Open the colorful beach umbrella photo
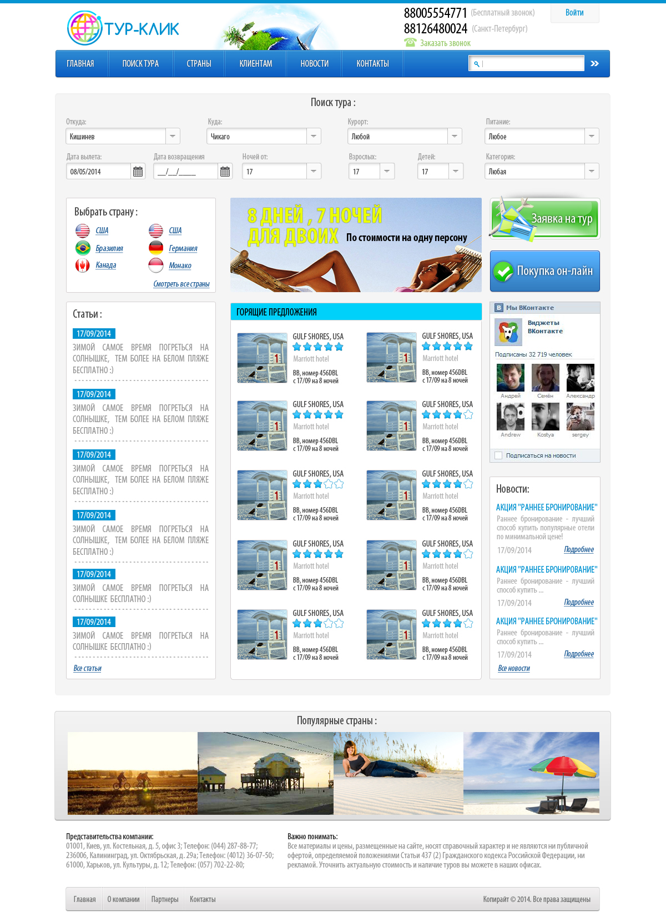The image size is (666, 917). click(x=531, y=773)
